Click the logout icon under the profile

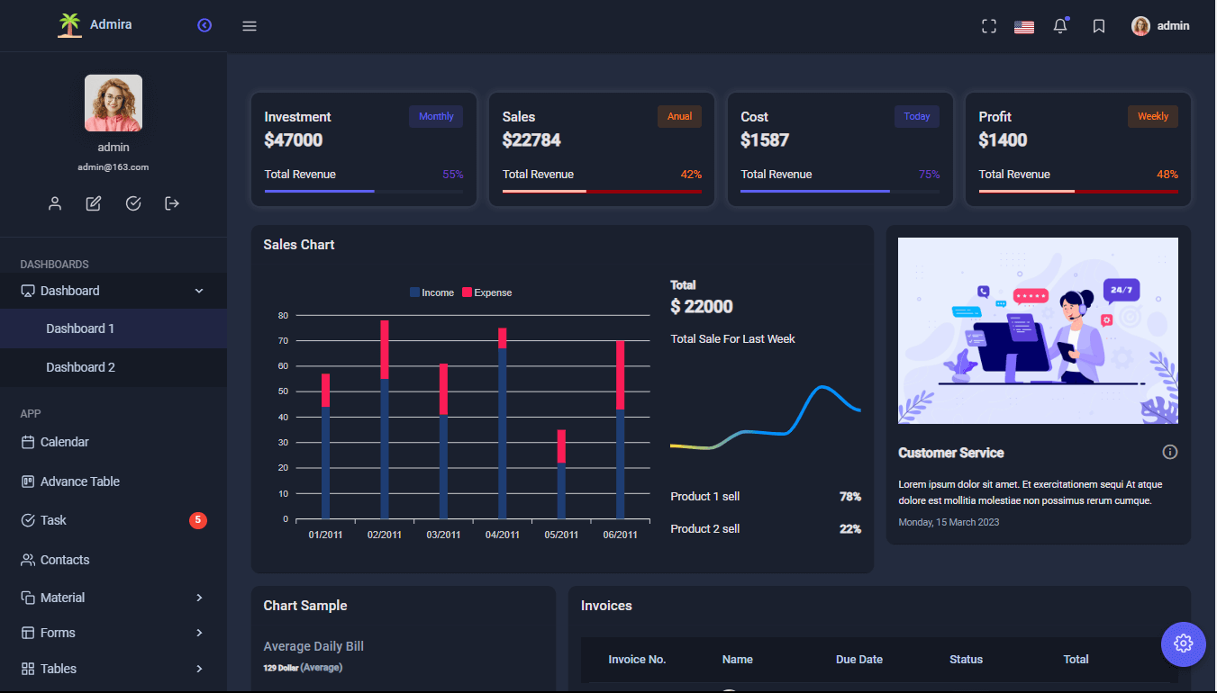(171, 203)
